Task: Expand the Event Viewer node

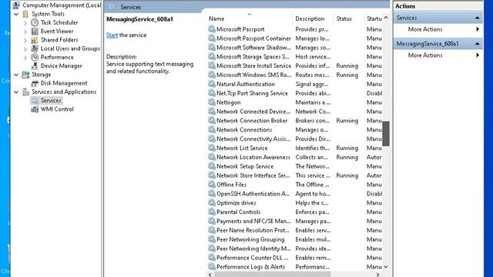Action: 25,32
